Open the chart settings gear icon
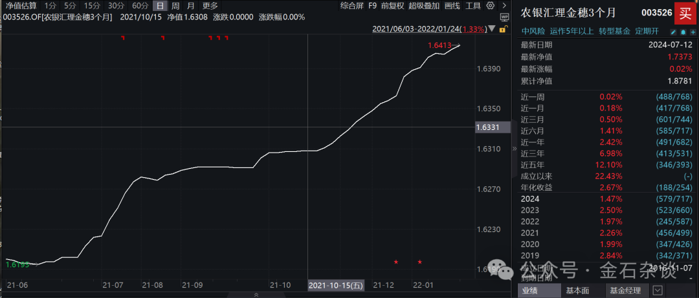This screenshot has width=699, height=298. click(x=491, y=6)
